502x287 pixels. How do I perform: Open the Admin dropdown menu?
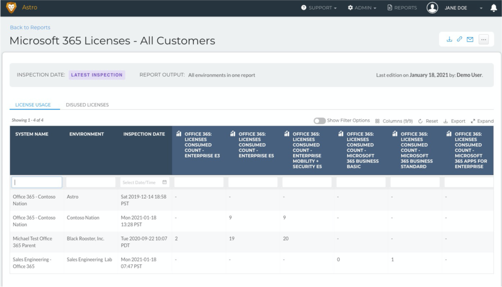tap(362, 8)
